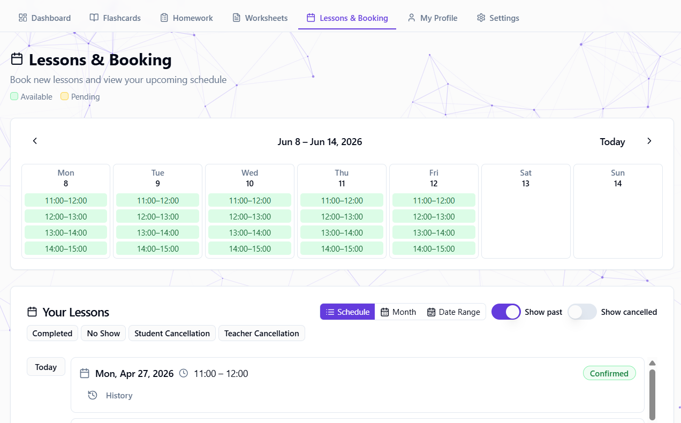Viewport: 681px width, 423px height.
Task: Click the next week arrow
Action: pyautogui.click(x=649, y=141)
